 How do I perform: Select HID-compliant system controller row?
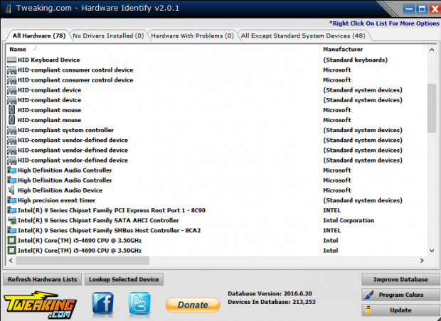[215, 130]
